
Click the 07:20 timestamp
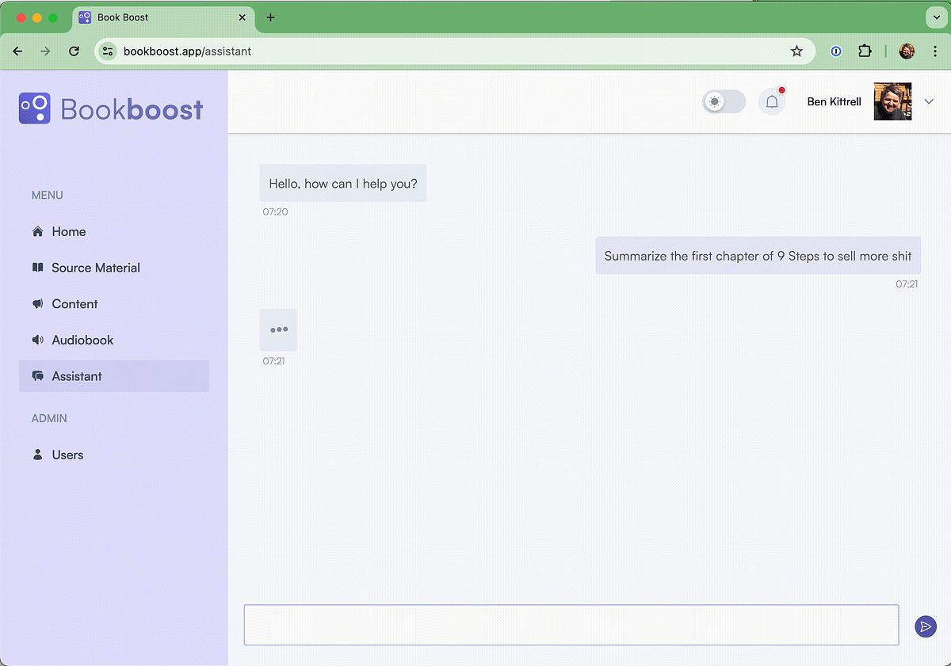click(x=276, y=211)
